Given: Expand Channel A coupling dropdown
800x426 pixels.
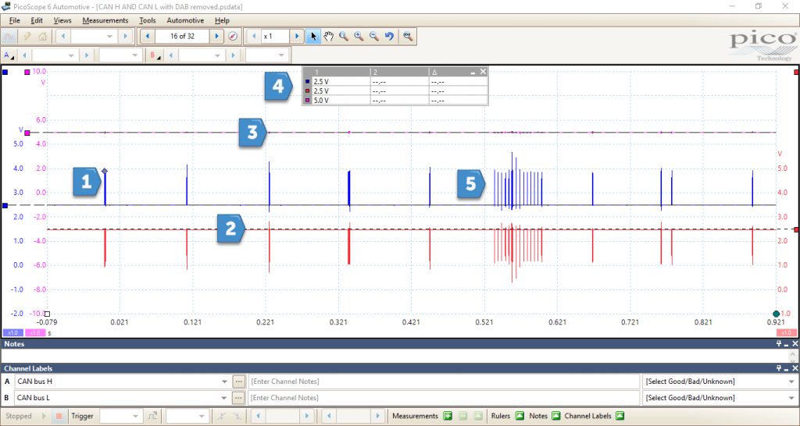Looking at the screenshot, I should (x=135, y=55).
